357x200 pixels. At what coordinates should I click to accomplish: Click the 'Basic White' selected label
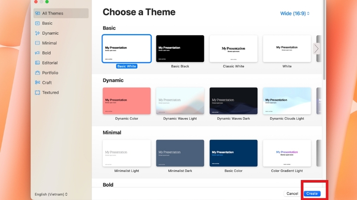(x=127, y=66)
